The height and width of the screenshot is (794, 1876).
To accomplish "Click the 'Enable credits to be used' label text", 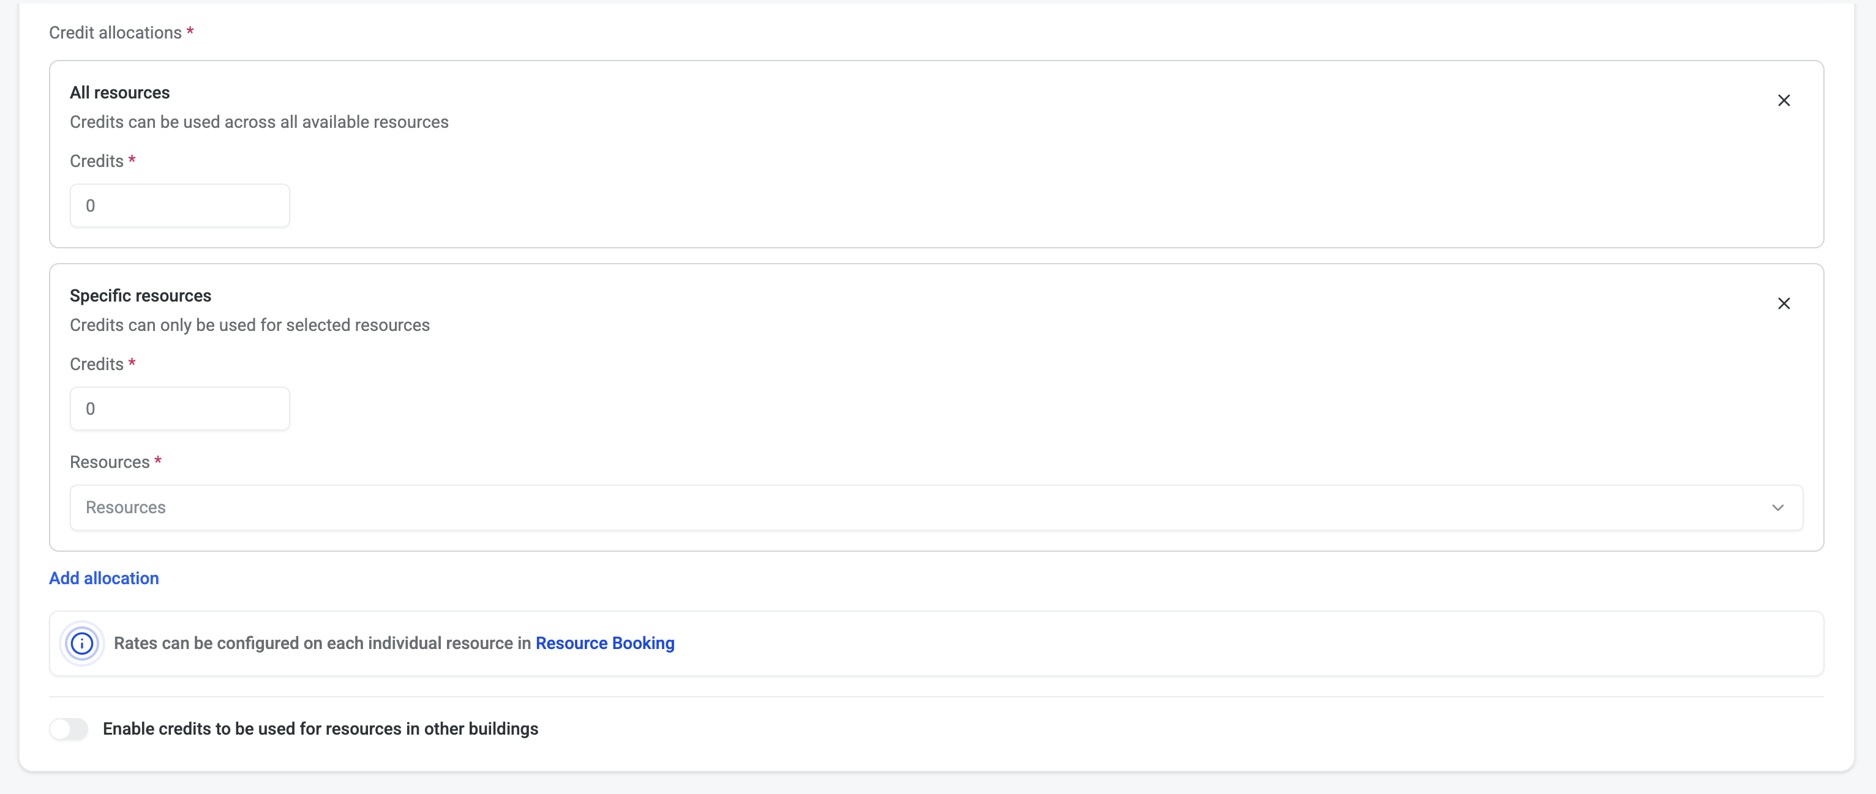I will 320,729.
